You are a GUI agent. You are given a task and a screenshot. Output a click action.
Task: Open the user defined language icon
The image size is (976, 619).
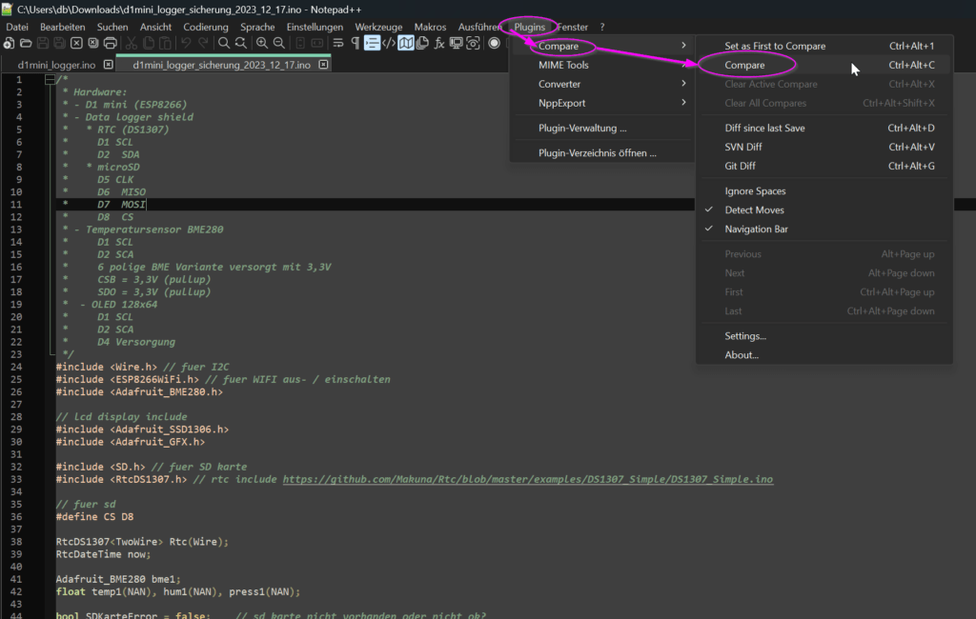(389, 43)
